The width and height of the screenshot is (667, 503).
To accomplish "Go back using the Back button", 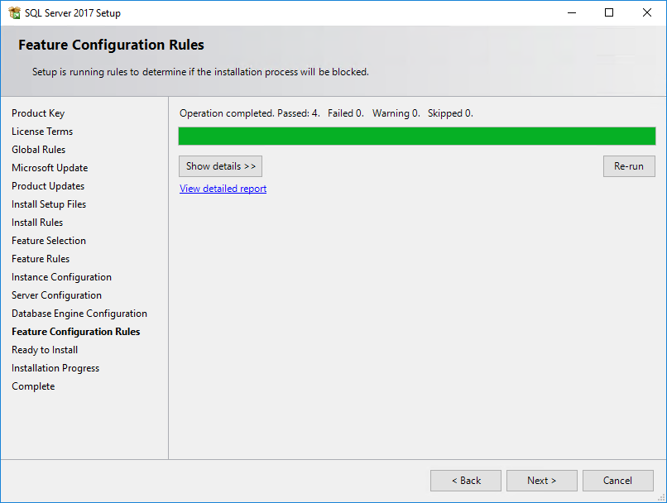I will [x=465, y=481].
